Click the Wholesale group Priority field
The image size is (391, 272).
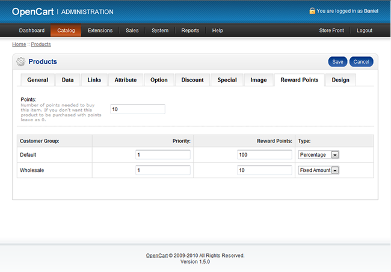(x=163, y=170)
